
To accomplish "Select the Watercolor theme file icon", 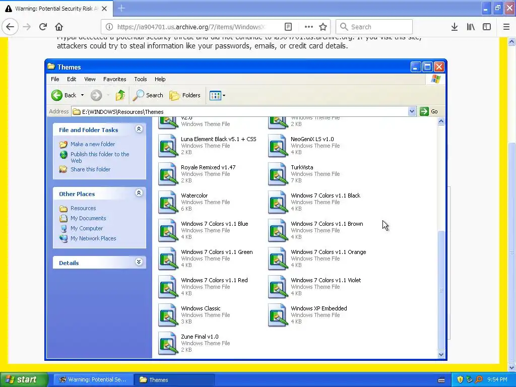I will 168,202.
